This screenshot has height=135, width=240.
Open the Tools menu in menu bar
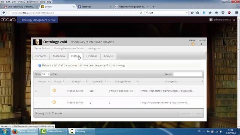coord(42,2)
